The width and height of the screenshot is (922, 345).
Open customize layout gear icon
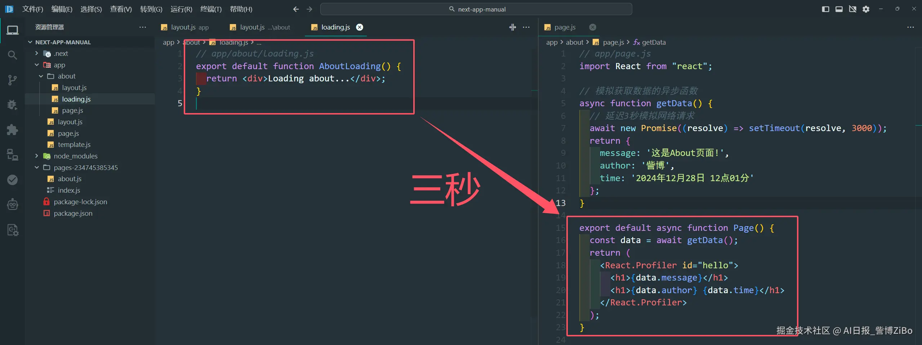866,9
